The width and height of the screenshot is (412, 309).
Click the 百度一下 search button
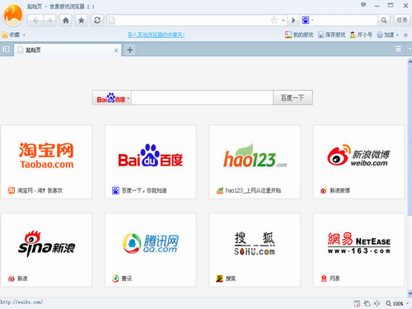293,97
